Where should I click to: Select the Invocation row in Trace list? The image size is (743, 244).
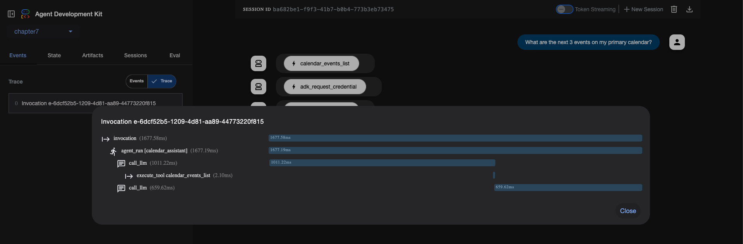click(95, 103)
